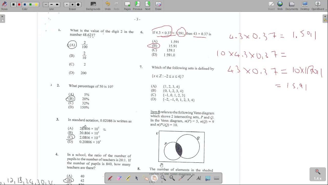This screenshot has width=328, height=185.
Task: Pick the yellow pen color
Action: [x=36, y=5]
